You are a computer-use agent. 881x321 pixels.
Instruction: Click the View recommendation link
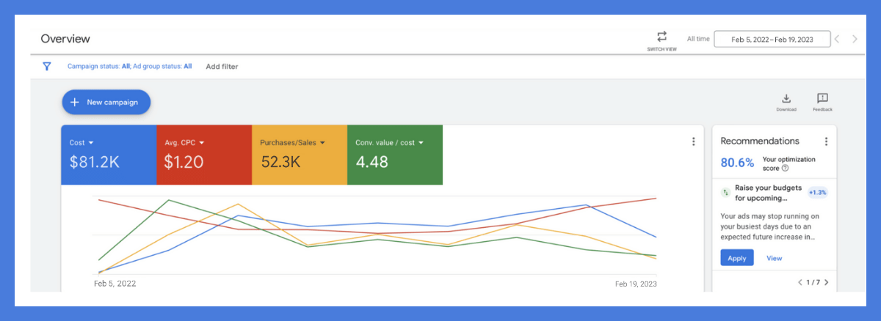774,258
